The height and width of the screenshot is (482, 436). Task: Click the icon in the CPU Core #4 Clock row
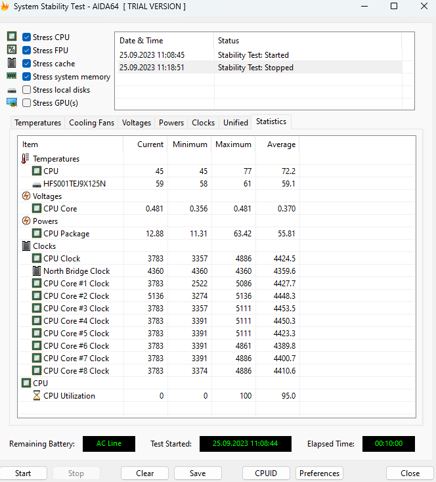coord(37,320)
